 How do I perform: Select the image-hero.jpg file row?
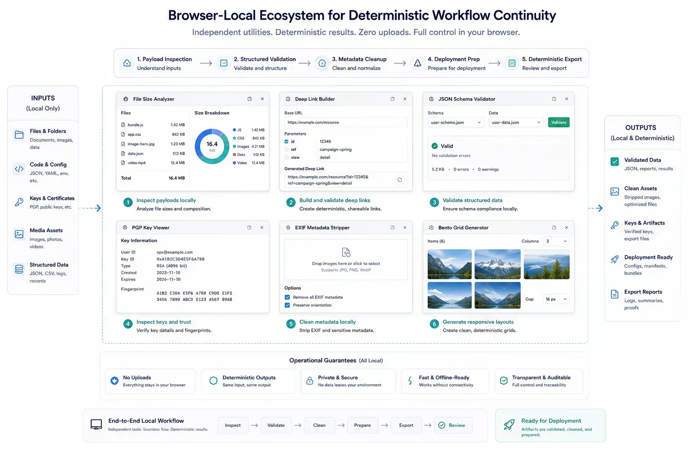pyautogui.click(x=153, y=144)
